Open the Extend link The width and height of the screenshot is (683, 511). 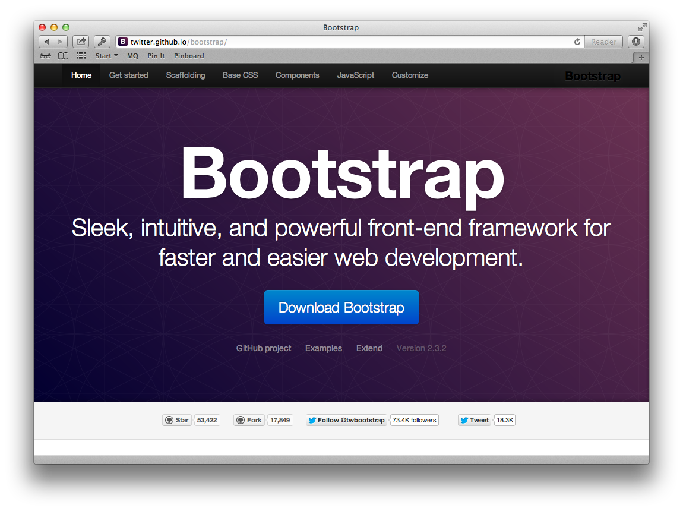369,348
